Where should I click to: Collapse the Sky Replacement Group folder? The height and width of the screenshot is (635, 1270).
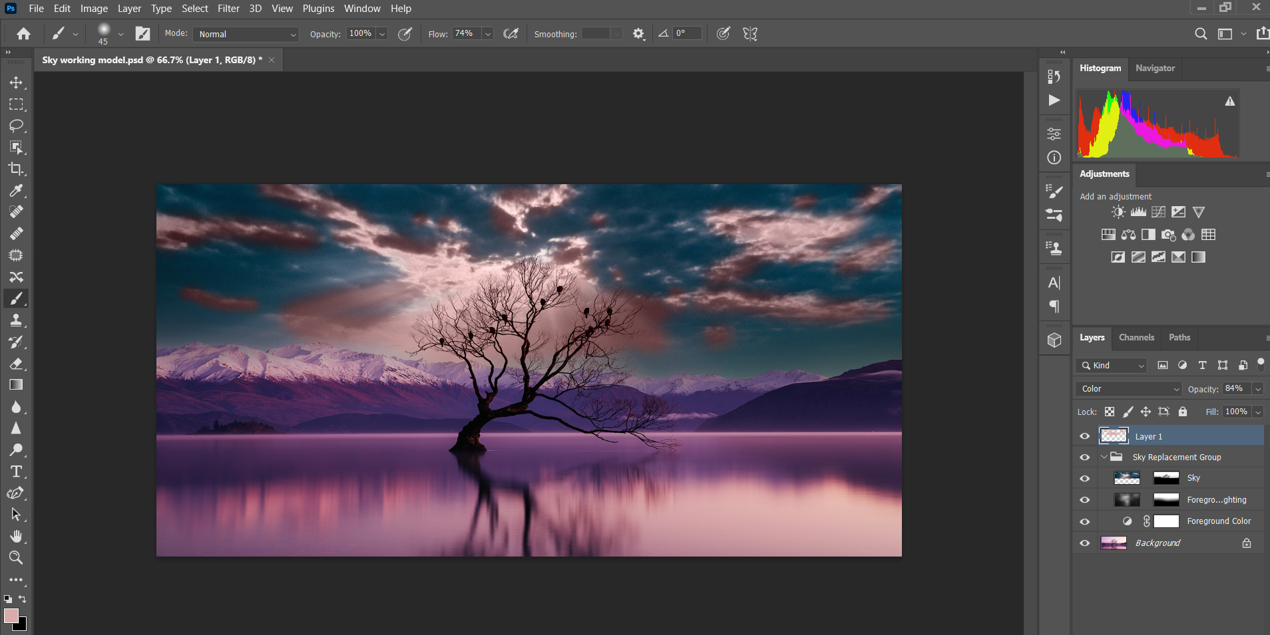click(x=1104, y=457)
